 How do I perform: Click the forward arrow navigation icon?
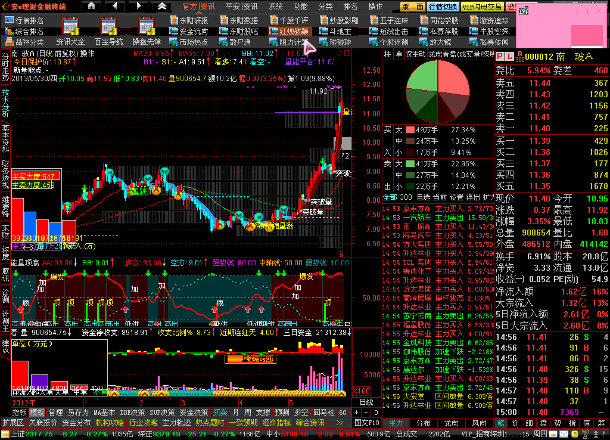[139, 6]
